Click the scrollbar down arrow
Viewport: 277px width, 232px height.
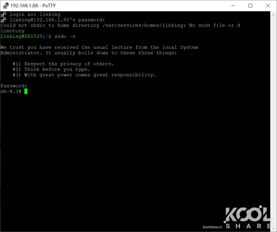point(274,228)
